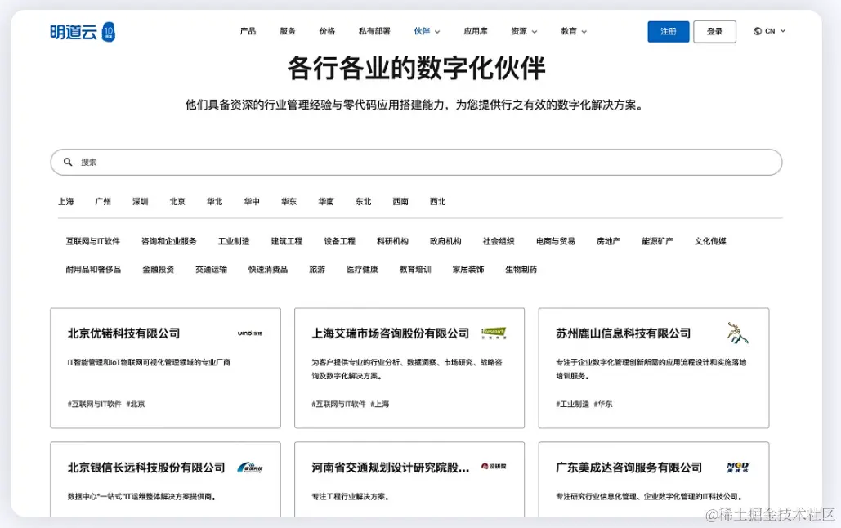The height and width of the screenshot is (528, 841).
Task: Select industry 教育培训
Action: click(x=416, y=269)
